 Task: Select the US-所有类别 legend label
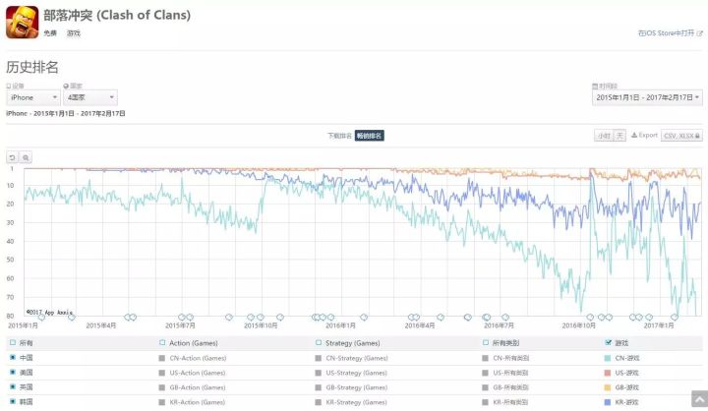pos(510,373)
